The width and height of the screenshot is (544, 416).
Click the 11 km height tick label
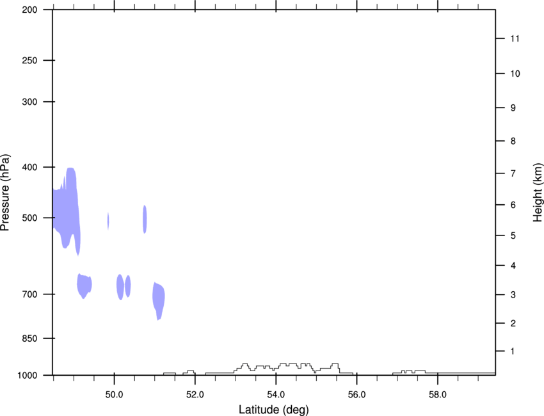point(515,38)
